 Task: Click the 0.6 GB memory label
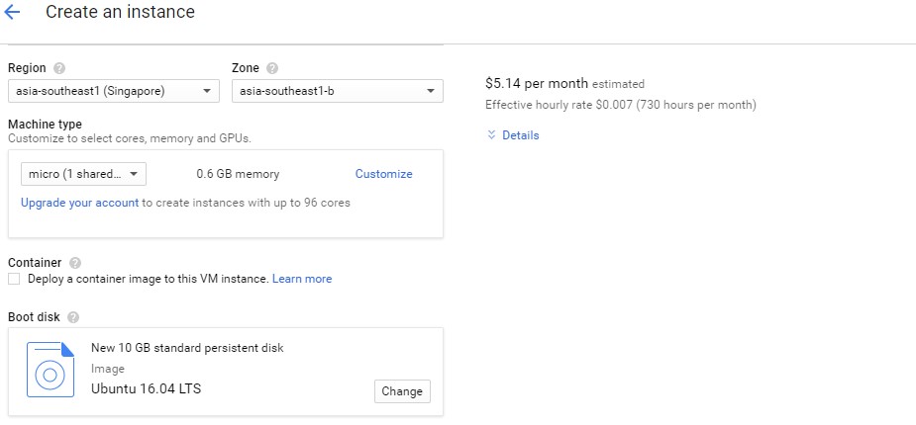(238, 174)
